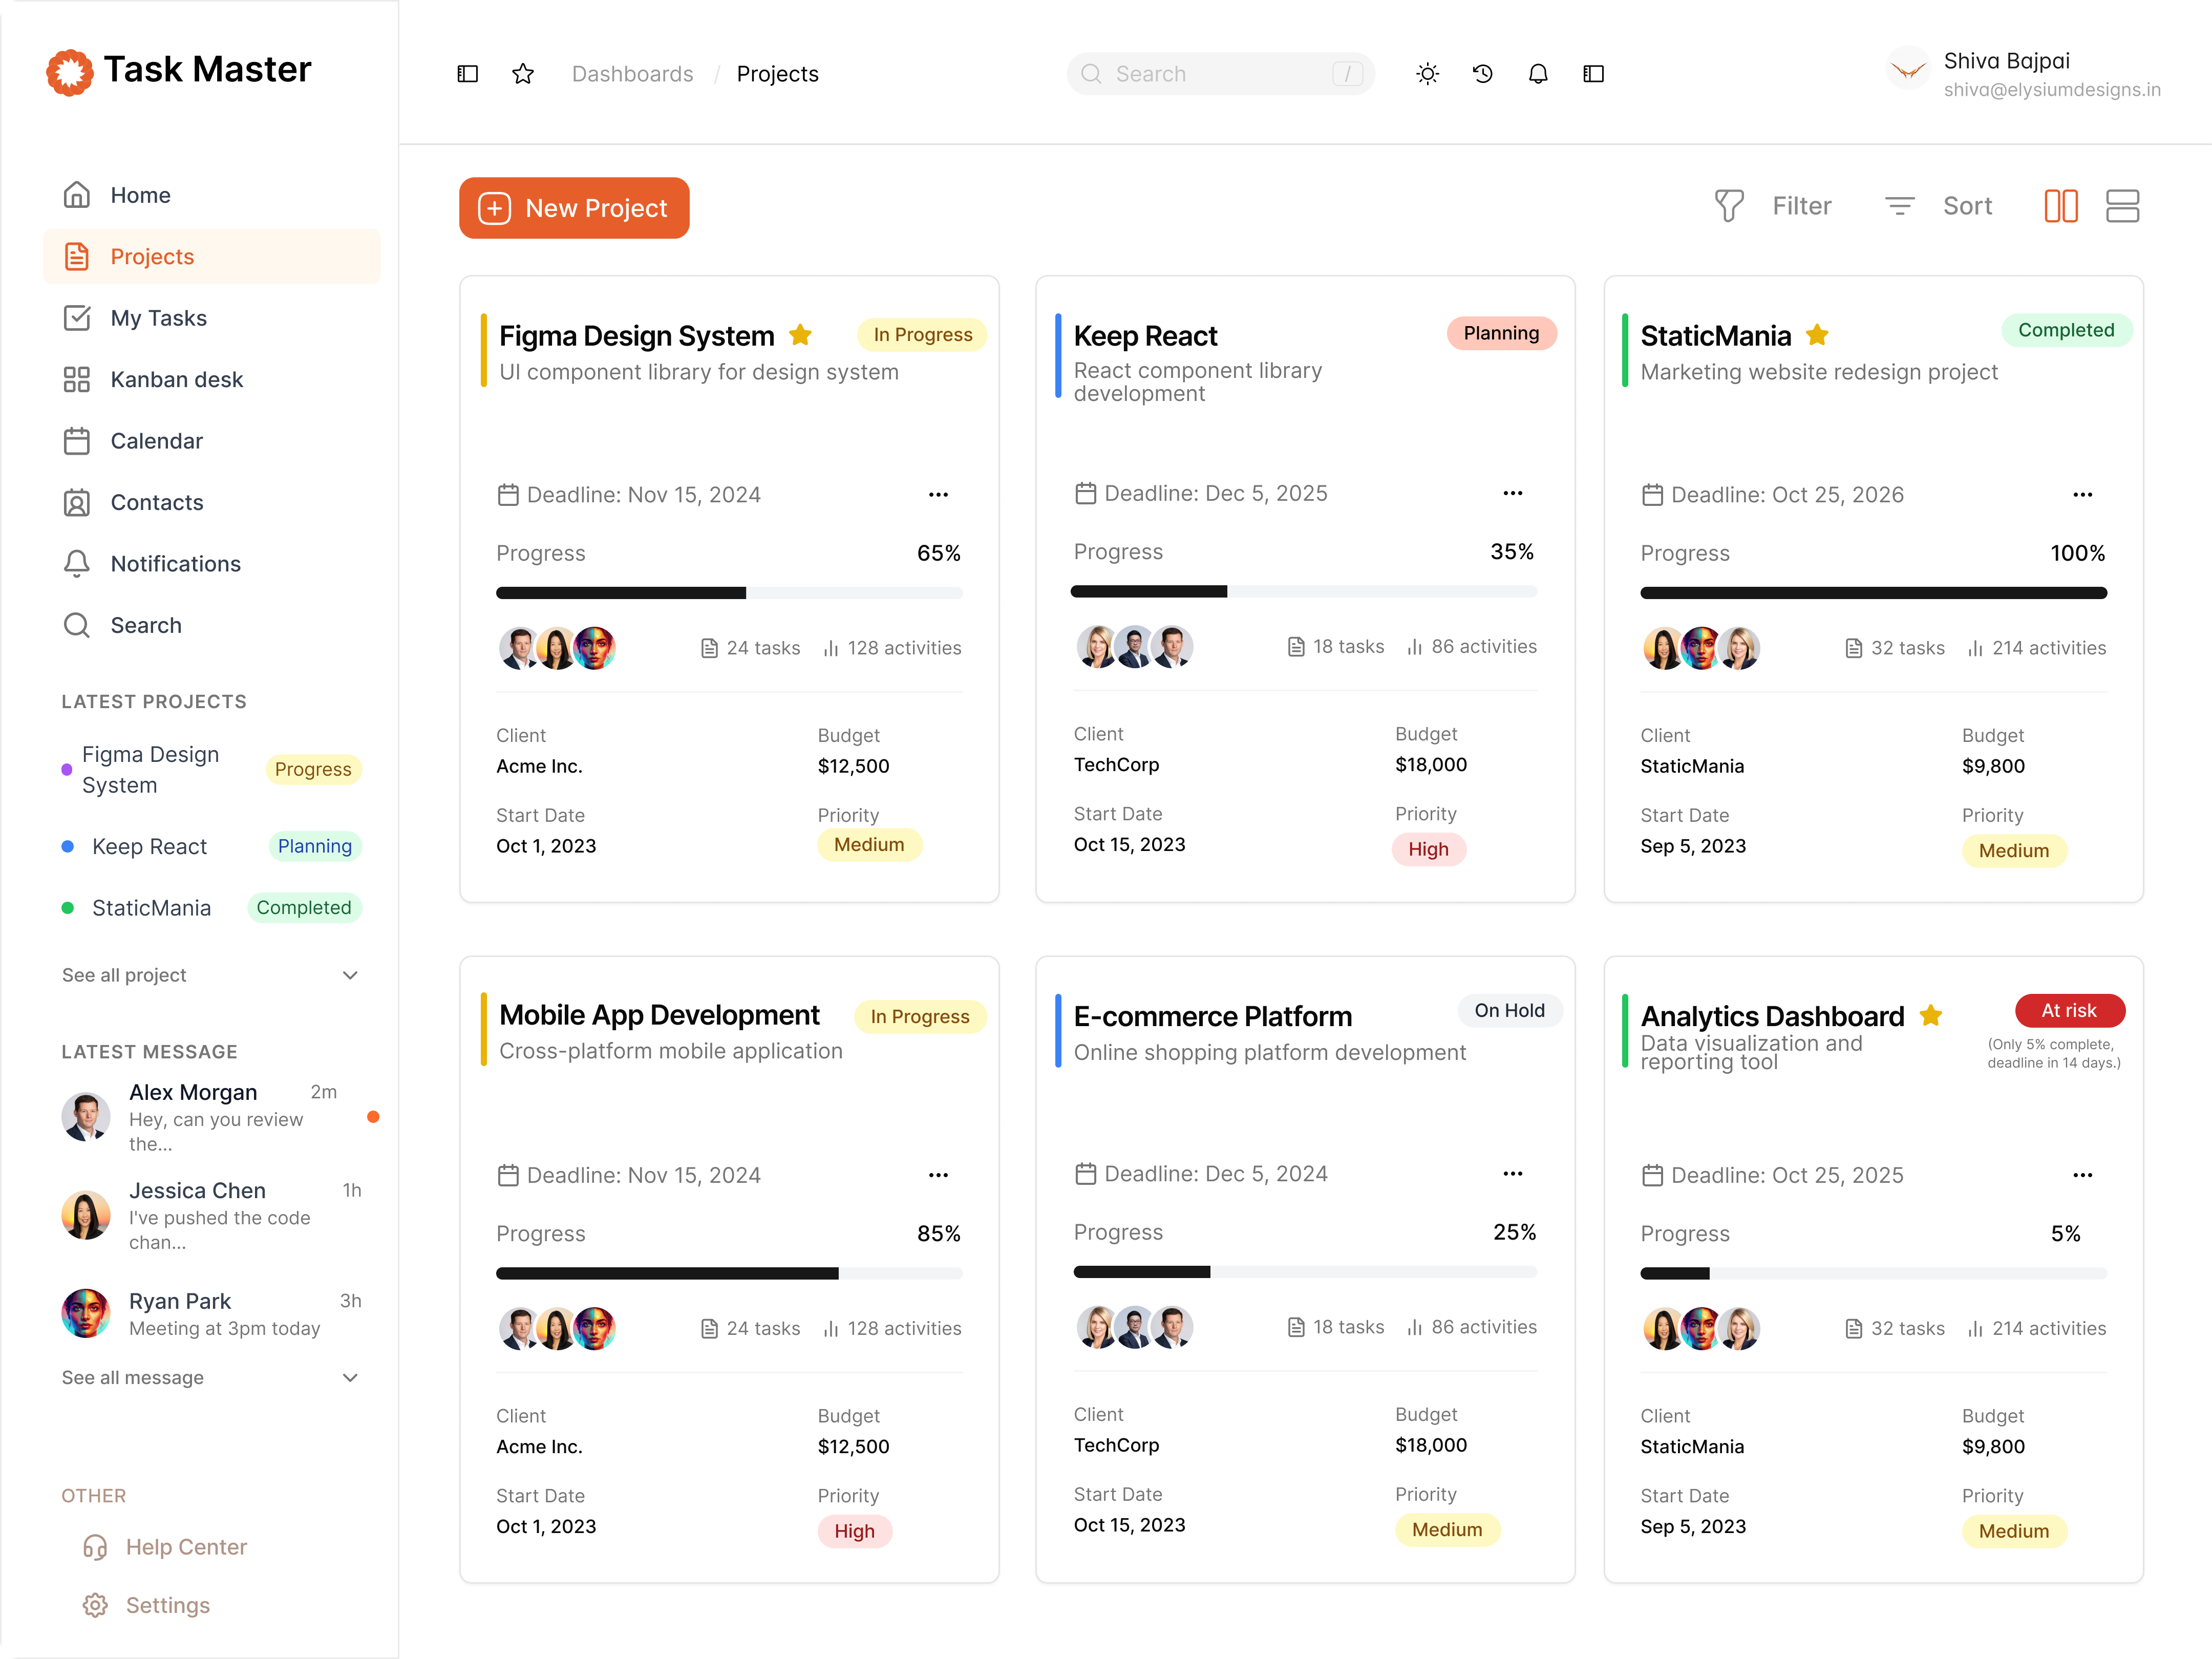This screenshot has height=1659, width=2212.
Task: Switch to grid card view
Action: pyautogui.click(x=2060, y=206)
